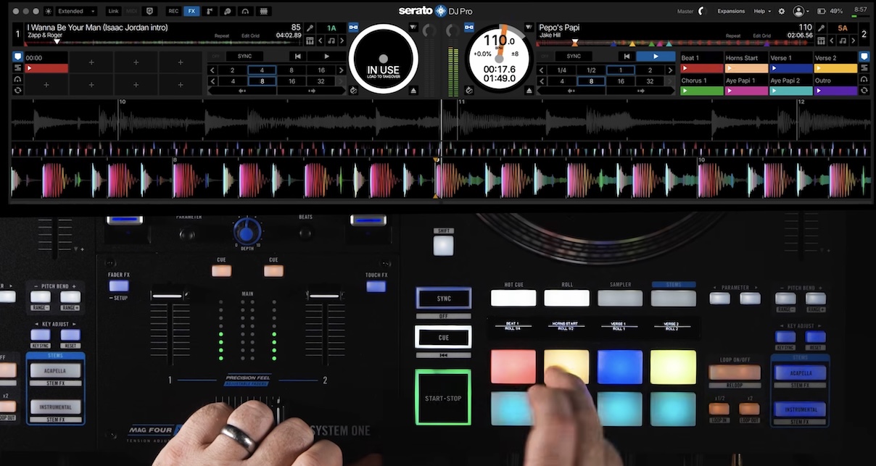876x466 pixels.
Task: Open the REC recording panel
Action: [x=173, y=11]
